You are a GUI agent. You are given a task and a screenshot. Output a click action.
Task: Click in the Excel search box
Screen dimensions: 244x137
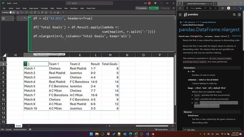pyautogui.click(x=89, y=3)
